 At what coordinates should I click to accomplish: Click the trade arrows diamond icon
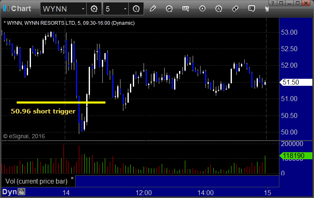tap(235, 9)
